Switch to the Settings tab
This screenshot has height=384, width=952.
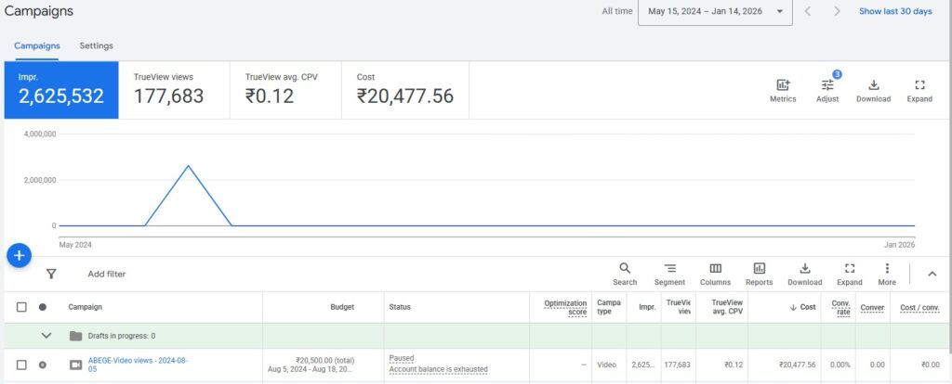[x=96, y=45]
